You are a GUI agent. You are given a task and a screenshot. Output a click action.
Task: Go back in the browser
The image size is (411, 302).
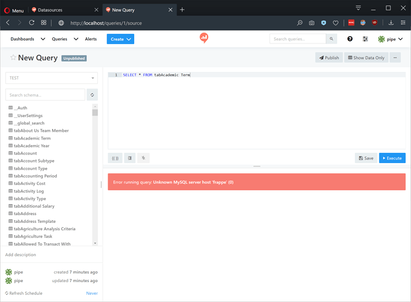pyautogui.click(x=8, y=23)
